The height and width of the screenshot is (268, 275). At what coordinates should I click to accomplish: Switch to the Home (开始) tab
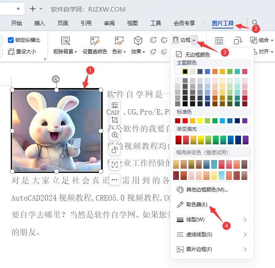coord(17,23)
